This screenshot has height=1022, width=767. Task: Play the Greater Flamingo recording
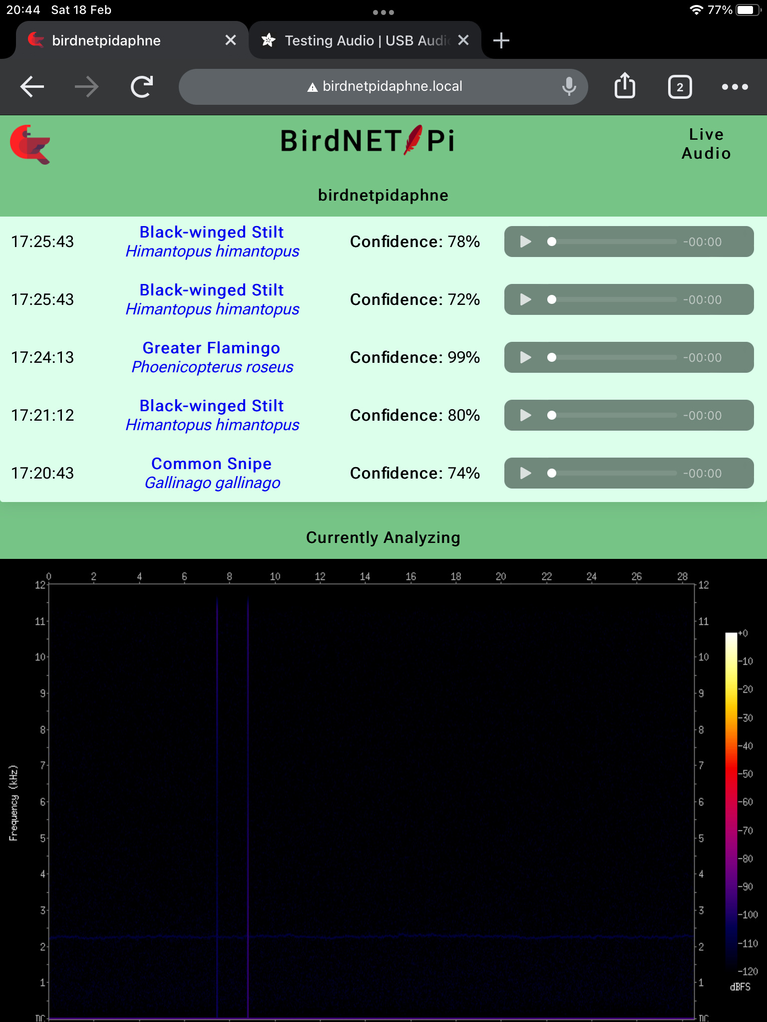pyautogui.click(x=525, y=358)
